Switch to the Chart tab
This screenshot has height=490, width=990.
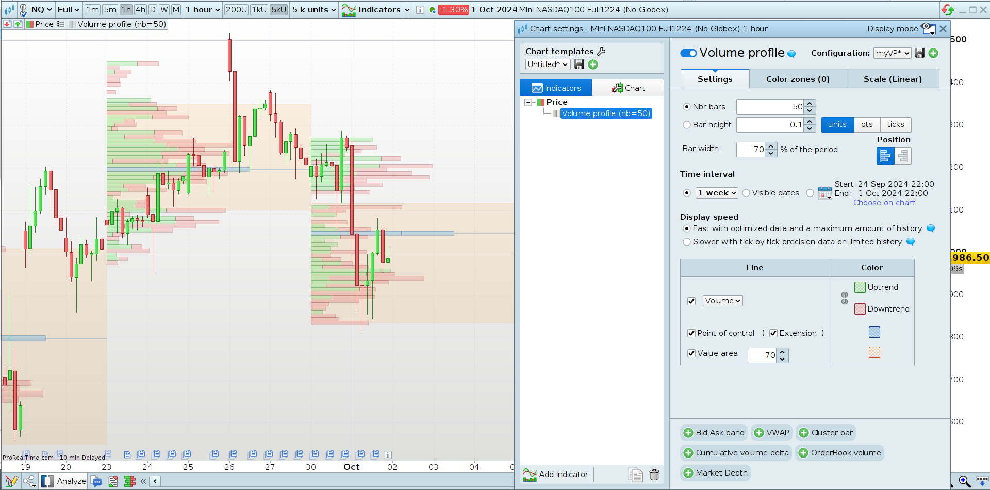click(628, 88)
